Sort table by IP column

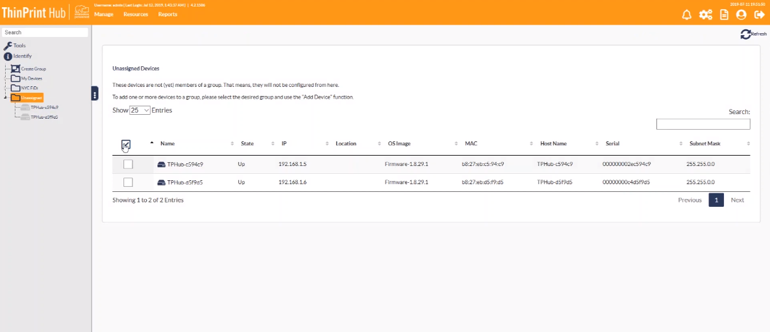[284, 144]
